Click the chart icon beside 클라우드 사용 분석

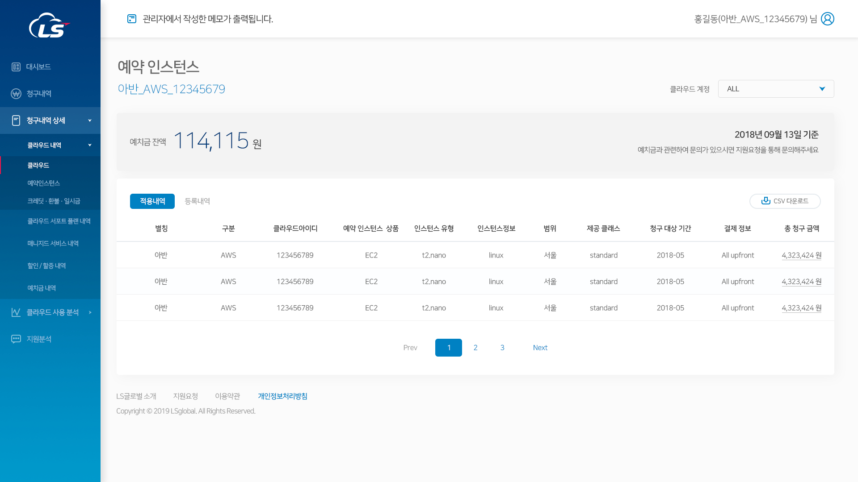tap(16, 312)
